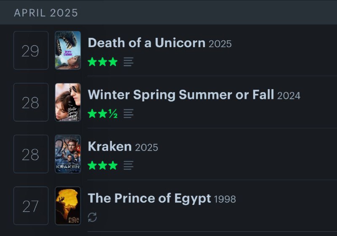Open The Prince of Egypt poster thumbnail
This screenshot has width=337, height=236.
68,206
